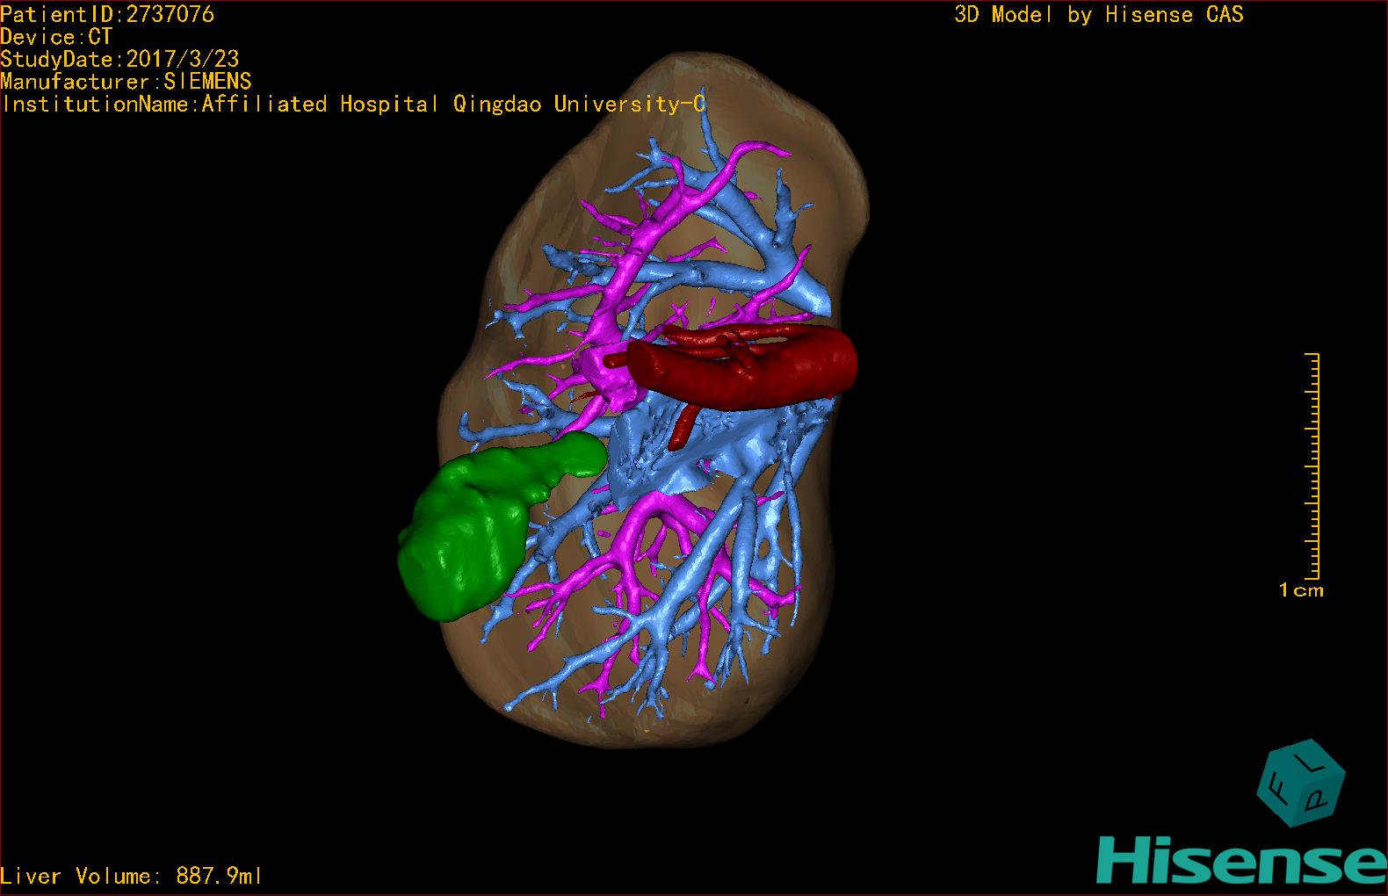
Task: Click the InstitutionName overlay line
Action: pyautogui.click(x=352, y=105)
